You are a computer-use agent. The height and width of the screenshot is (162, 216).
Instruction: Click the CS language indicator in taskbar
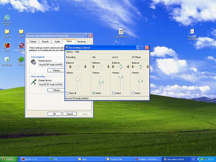[193, 159]
